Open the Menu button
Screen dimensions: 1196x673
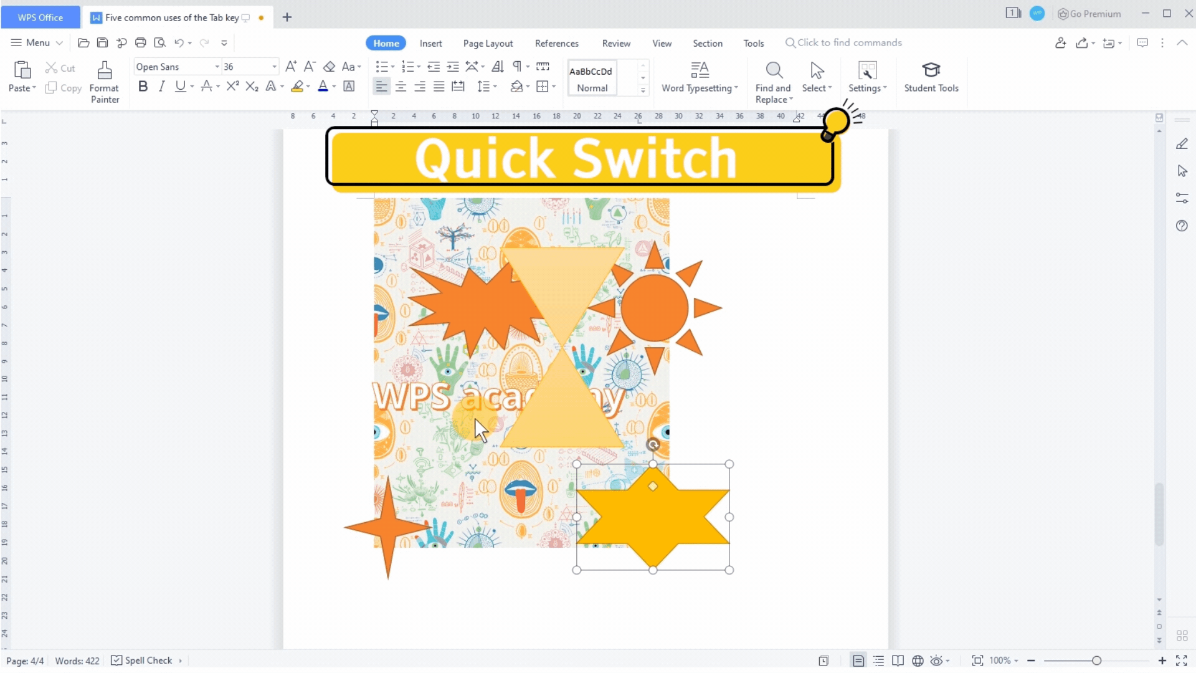(x=37, y=42)
